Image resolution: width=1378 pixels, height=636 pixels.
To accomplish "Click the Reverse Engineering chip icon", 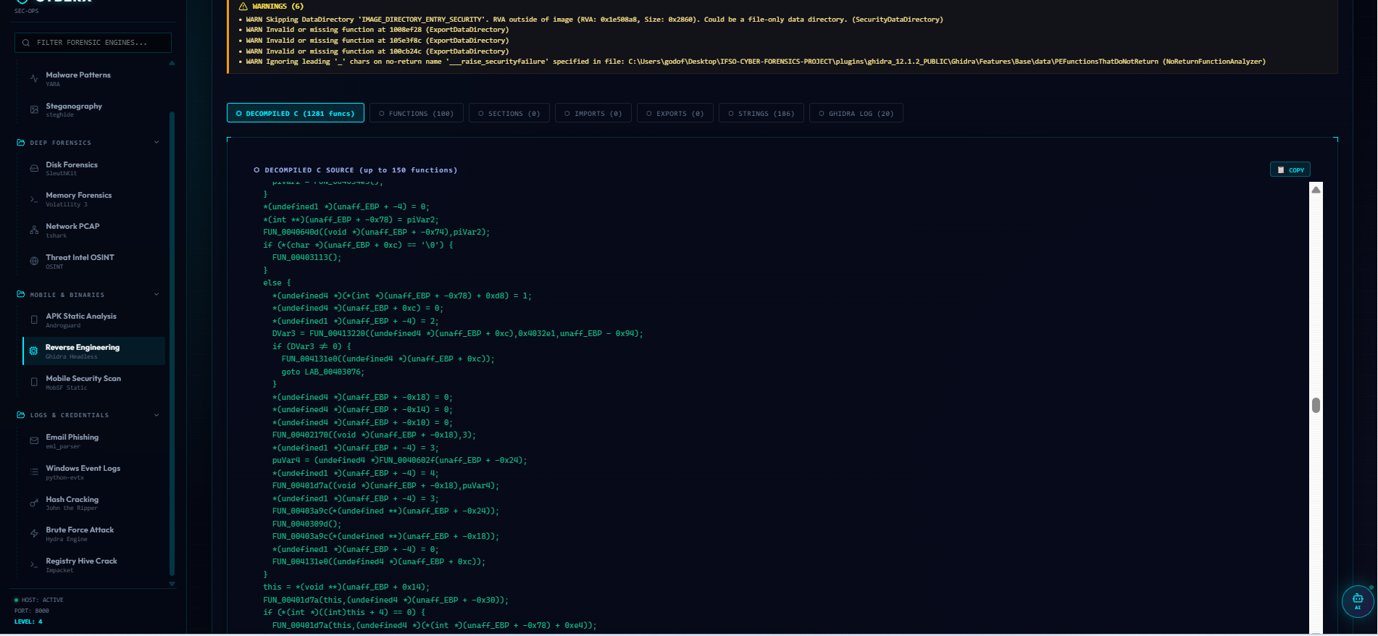I will click(33, 351).
